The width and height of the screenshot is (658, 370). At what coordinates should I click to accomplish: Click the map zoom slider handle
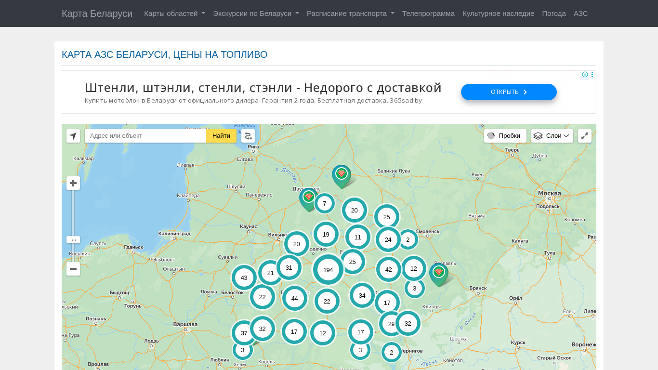73,239
